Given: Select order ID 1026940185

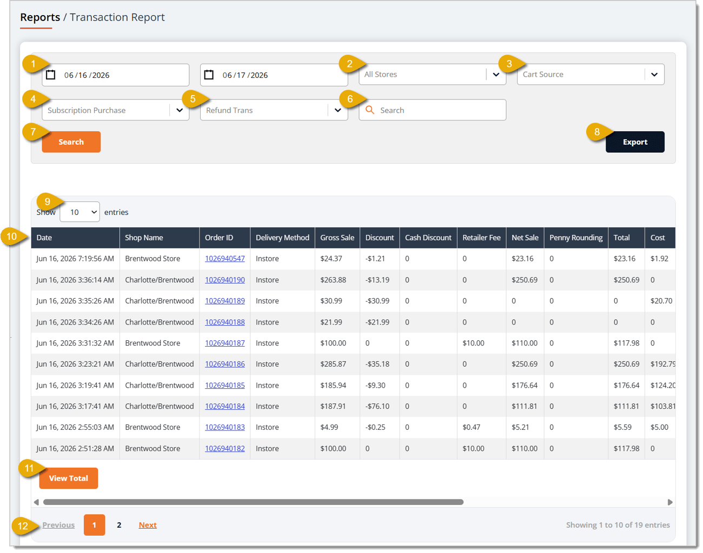Looking at the screenshot, I should tap(225, 385).
